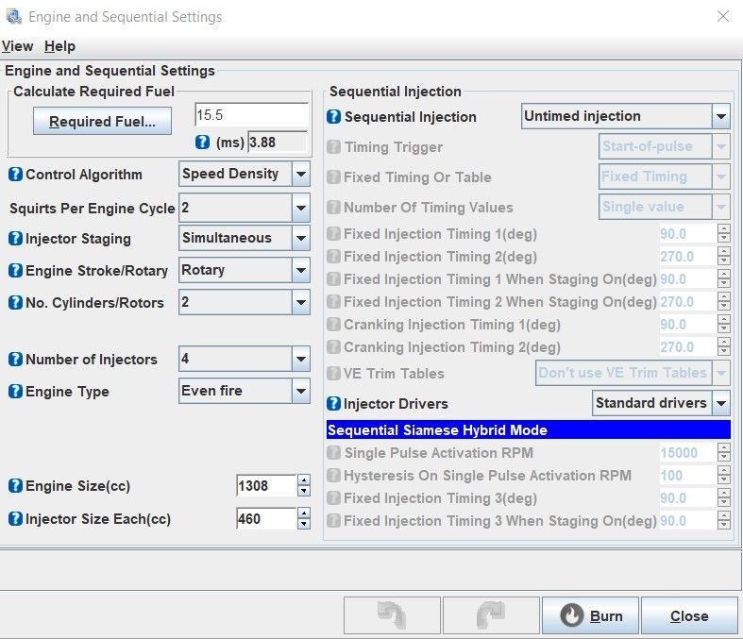Click the redo arrow button
Image resolution: width=743 pixels, height=639 pixels.
coord(490,615)
